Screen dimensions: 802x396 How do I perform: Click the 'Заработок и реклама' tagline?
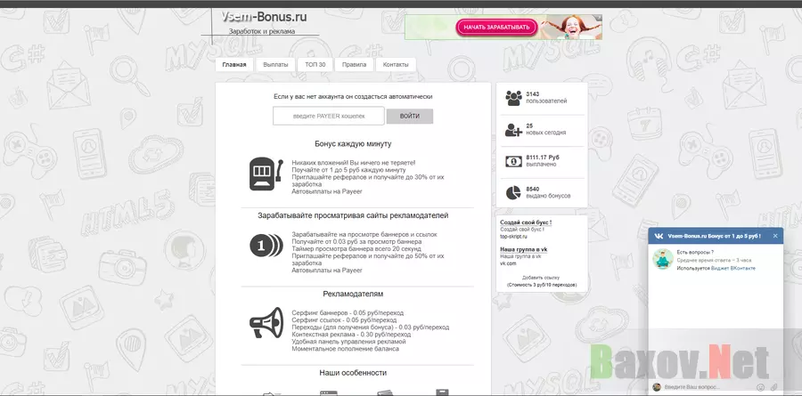tap(262, 31)
